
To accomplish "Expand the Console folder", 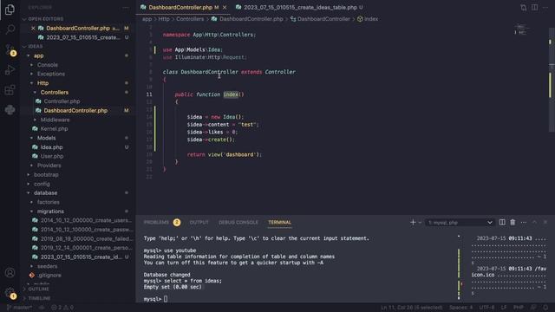I will [x=48, y=65].
